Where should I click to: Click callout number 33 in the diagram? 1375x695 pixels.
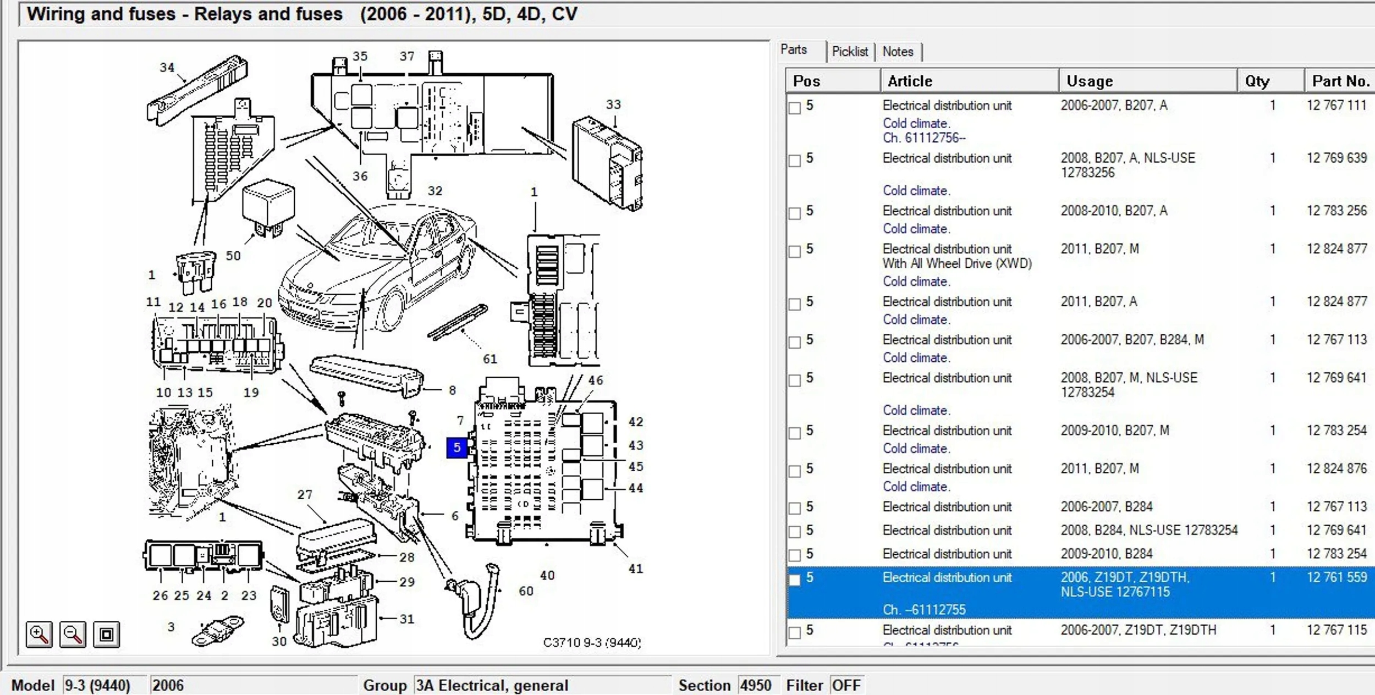click(x=613, y=104)
